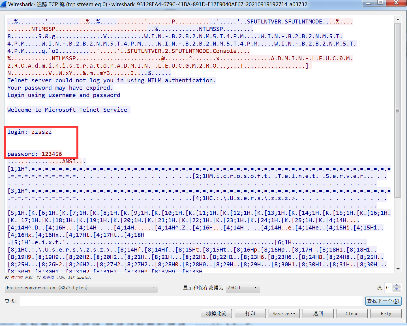Viewport: 407px width, 326px height.
Task: Click the password value 123456
Action: point(52,154)
